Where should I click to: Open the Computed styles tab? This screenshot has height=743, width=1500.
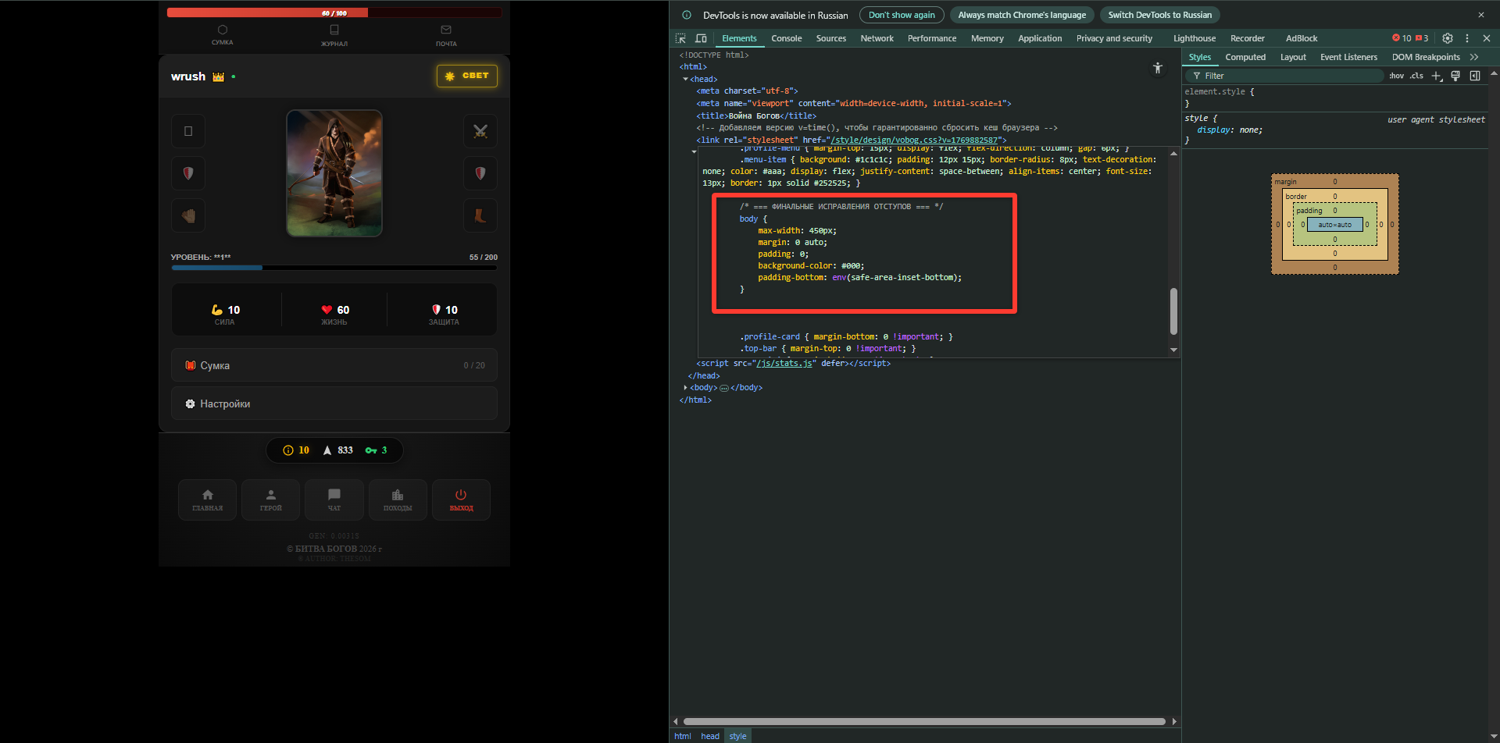[1245, 57]
